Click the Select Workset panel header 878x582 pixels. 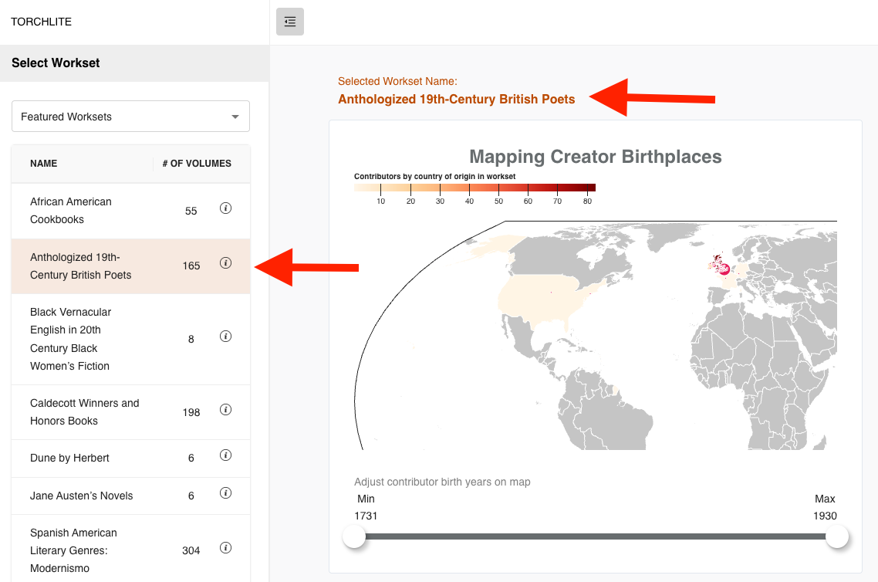pyautogui.click(x=134, y=63)
